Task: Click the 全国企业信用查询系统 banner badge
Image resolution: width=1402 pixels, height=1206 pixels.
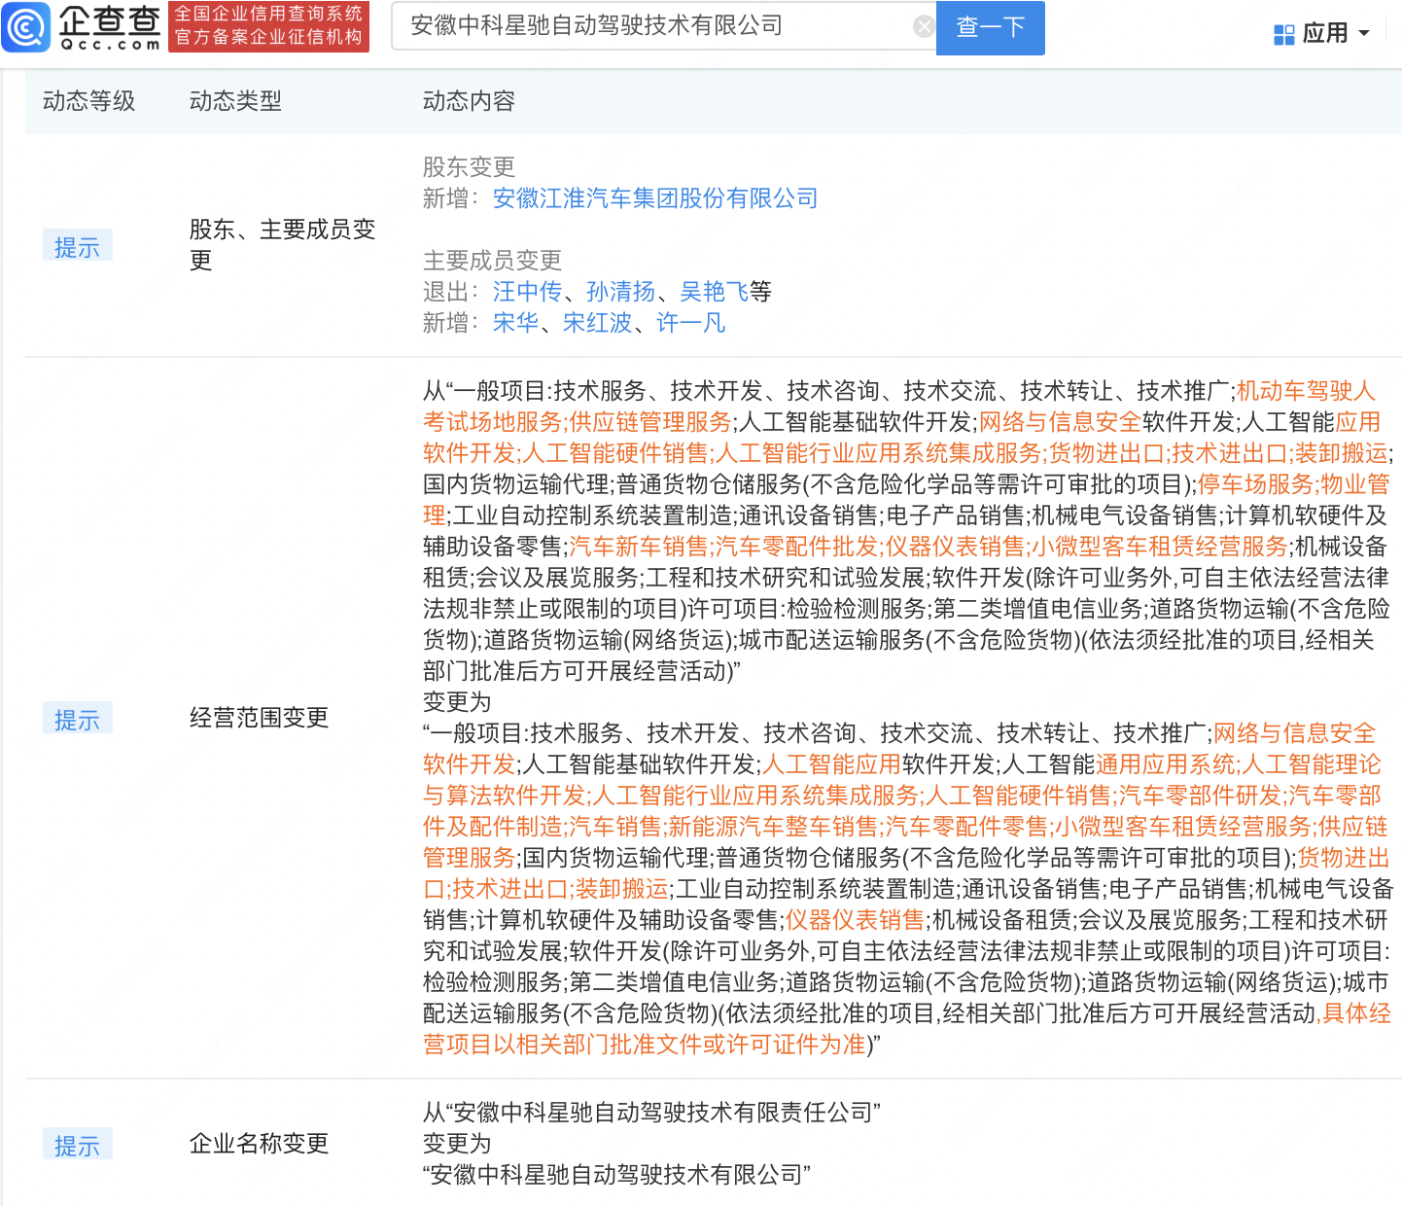Action: click(268, 26)
